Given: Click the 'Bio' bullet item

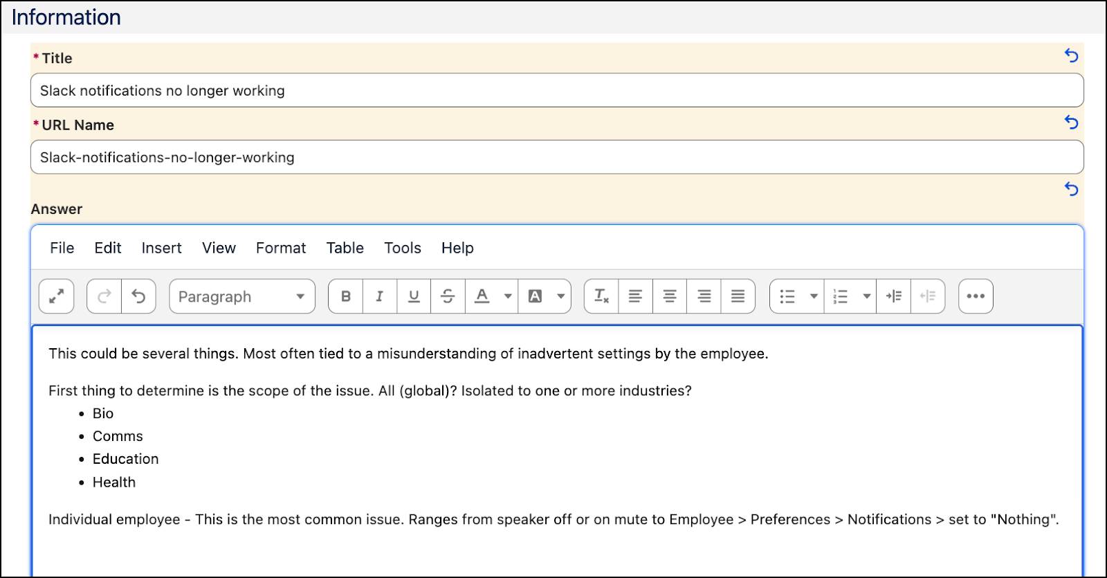Looking at the screenshot, I should (103, 413).
